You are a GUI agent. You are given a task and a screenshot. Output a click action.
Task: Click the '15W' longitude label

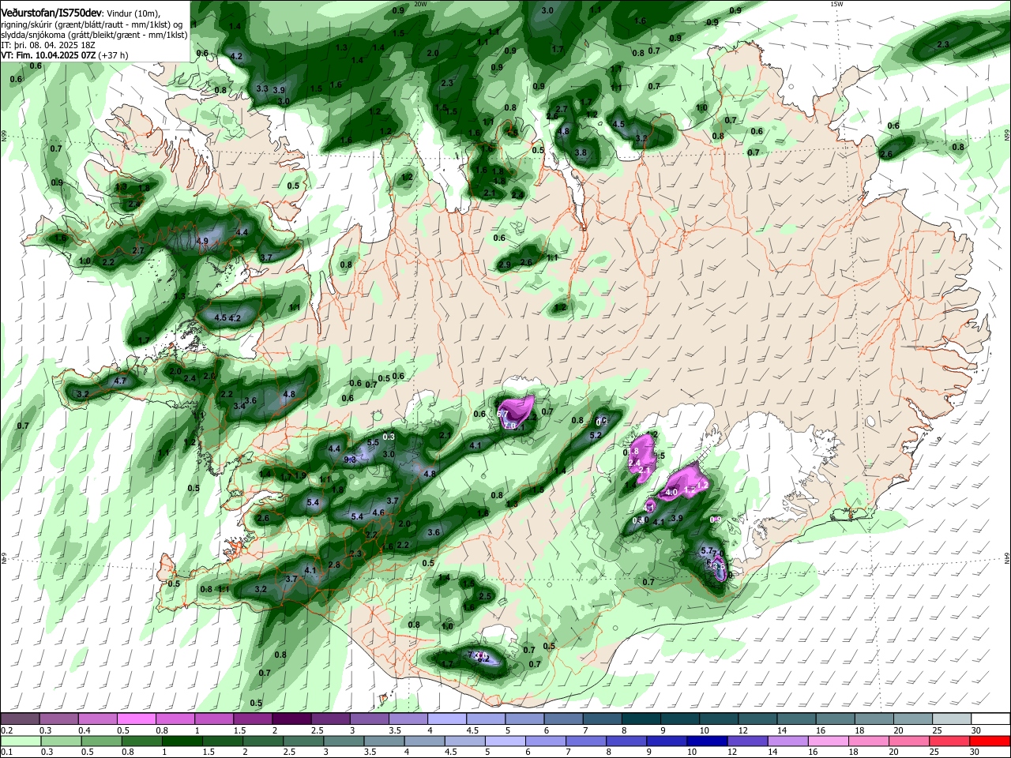coord(836,4)
